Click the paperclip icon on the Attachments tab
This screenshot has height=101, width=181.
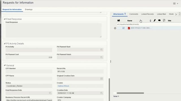click(125, 14)
